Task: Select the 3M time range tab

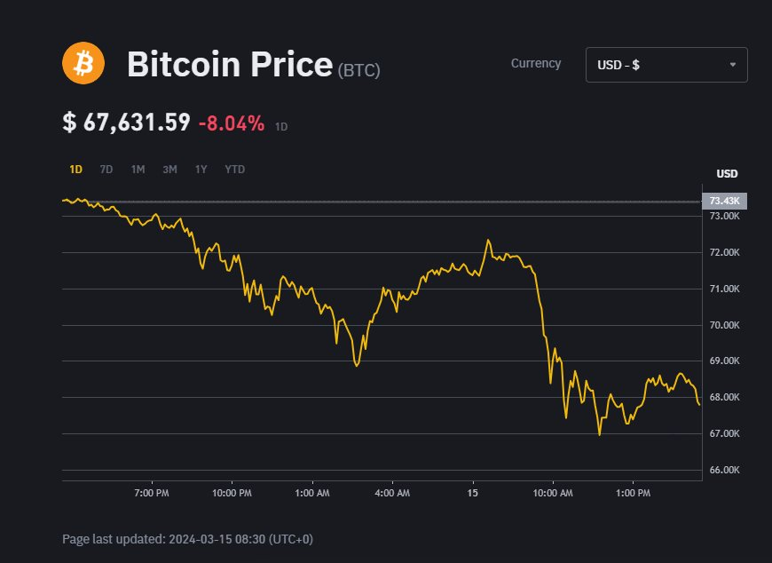Action: click(x=169, y=169)
